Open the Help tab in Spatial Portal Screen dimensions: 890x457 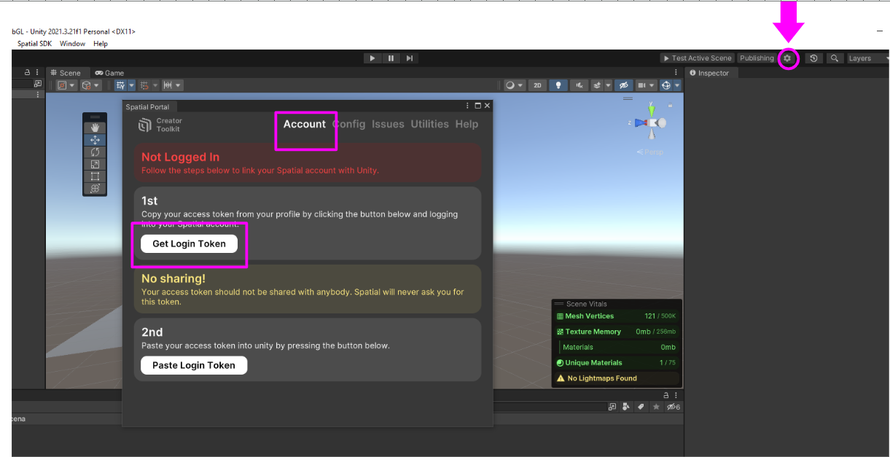point(467,124)
